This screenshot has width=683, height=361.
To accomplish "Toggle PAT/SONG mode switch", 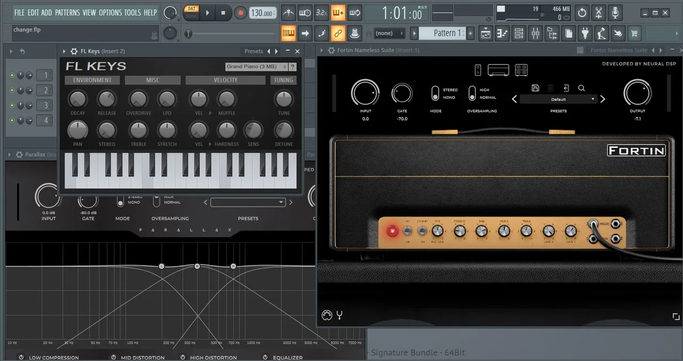I will pos(191,12).
